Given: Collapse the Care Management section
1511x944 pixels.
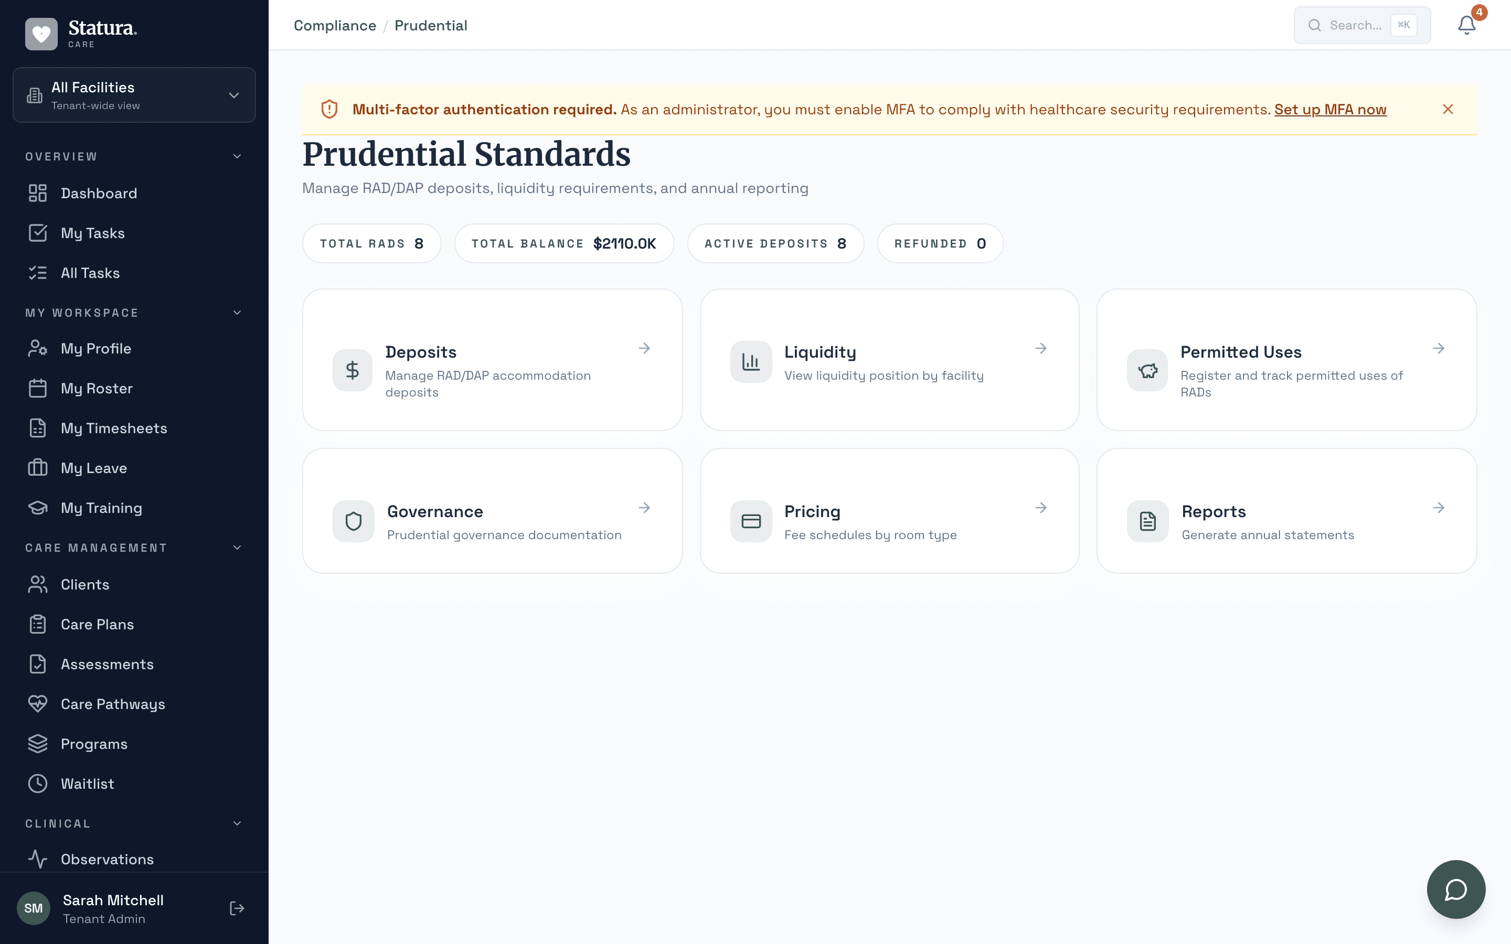Looking at the screenshot, I should point(236,547).
